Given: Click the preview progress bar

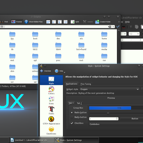Looking at the screenshot, I should click(116, 108).
